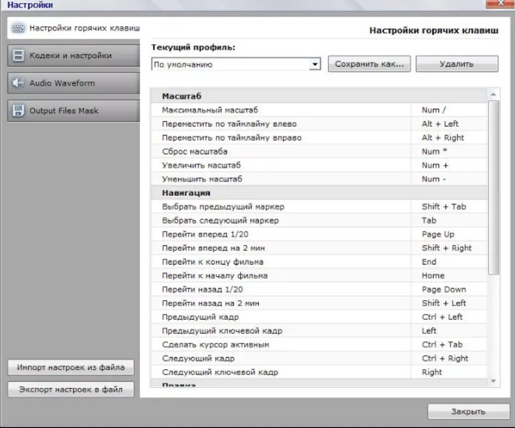Open the Output Files Mask tab

click(73, 111)
